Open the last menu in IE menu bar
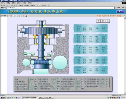Image resolution: width=126 pixels, height=99 pixels. (x=30, y=3)
